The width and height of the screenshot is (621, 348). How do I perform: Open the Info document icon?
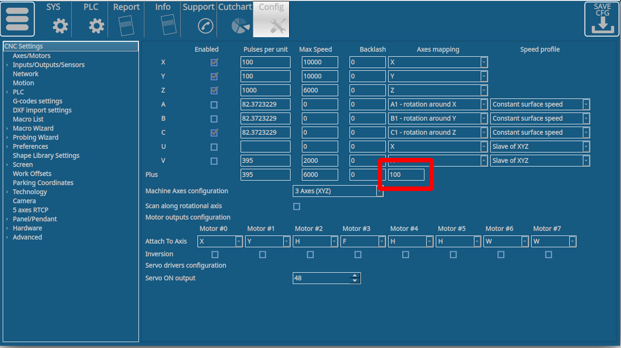(168, 25)
